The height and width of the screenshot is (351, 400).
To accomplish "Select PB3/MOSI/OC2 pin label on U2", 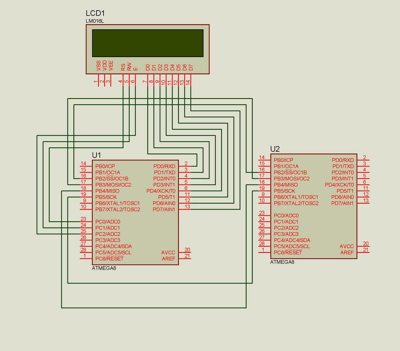I will point(291,179).
